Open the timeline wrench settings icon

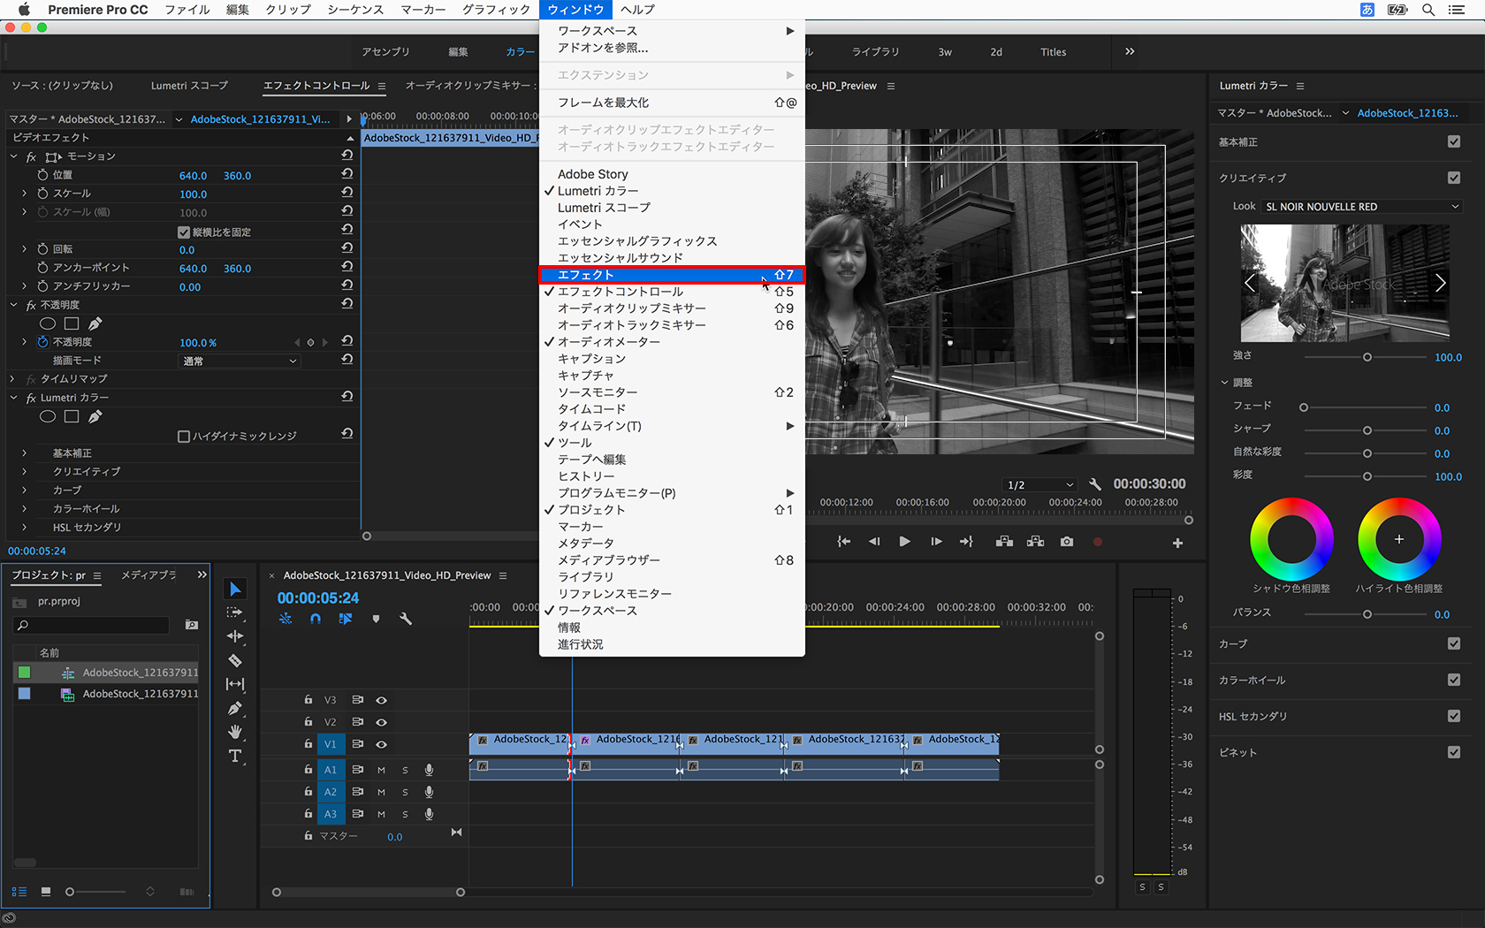coord(406,619)
